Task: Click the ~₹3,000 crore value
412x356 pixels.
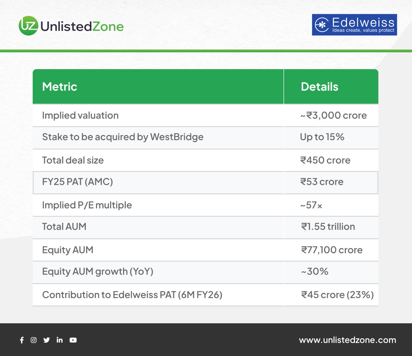Action: tap(333, 115)
